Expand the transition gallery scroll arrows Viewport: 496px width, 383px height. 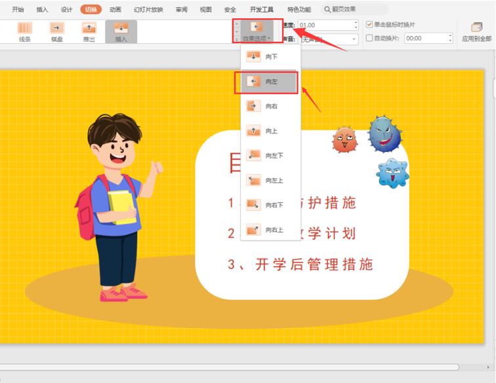pos(237,31)
